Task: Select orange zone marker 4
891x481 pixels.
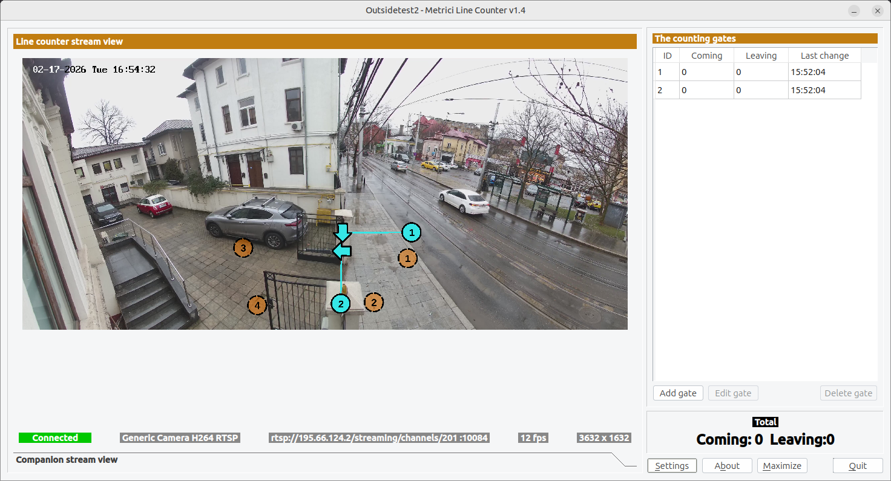Action: point(257,306)
